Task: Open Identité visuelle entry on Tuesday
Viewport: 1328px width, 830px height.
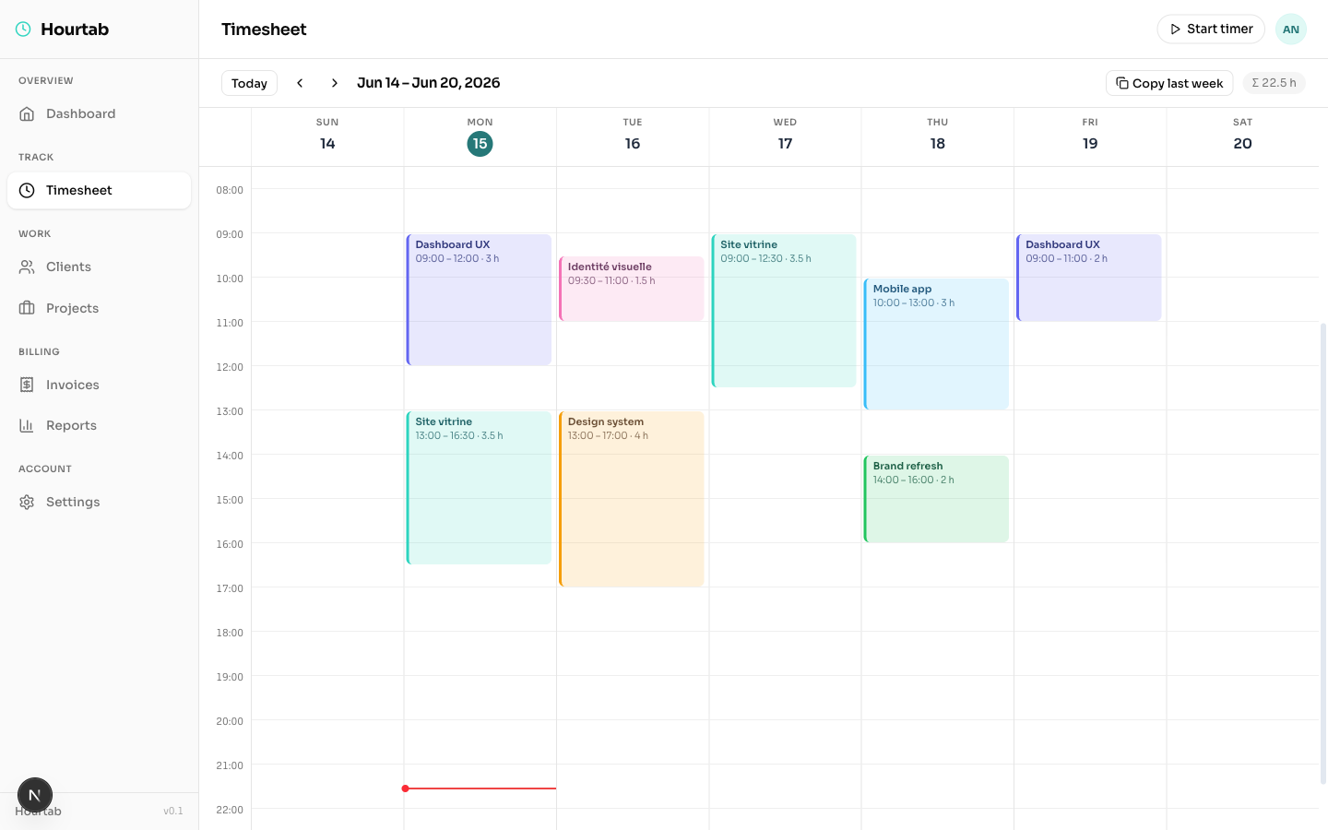Action: [632, 289]
